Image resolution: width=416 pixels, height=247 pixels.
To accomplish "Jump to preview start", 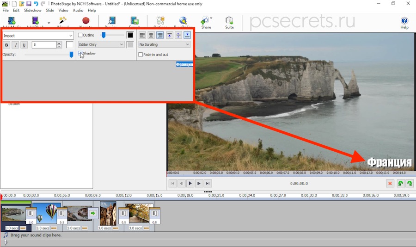I will (172, 183).
